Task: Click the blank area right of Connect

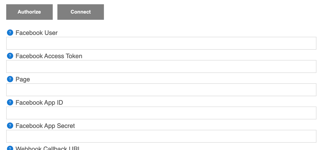Action: 210,12
